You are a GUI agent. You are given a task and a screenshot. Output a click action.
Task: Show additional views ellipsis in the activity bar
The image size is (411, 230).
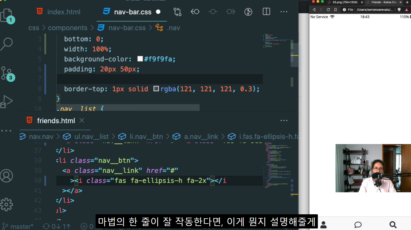coord(6,131)
